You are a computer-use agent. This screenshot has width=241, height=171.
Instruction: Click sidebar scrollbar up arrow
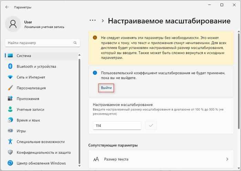click(80, 55)
